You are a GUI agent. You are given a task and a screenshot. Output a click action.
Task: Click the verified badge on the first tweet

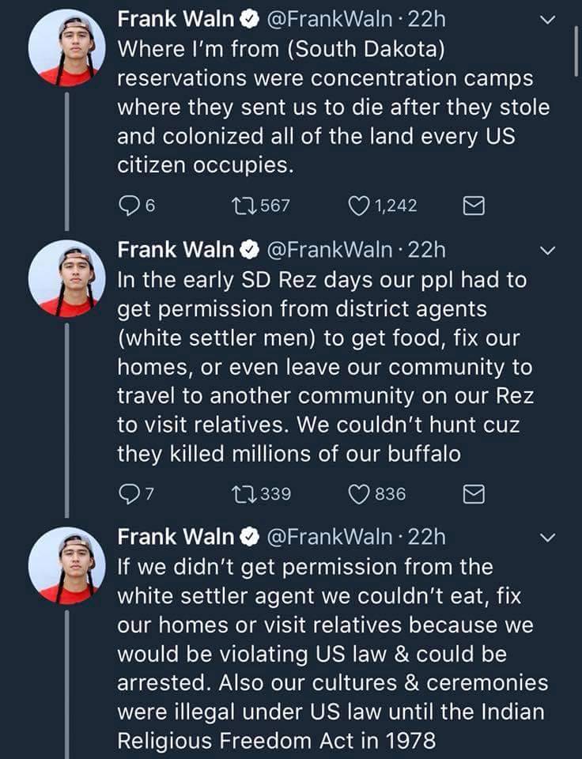[x=248, y=21]
